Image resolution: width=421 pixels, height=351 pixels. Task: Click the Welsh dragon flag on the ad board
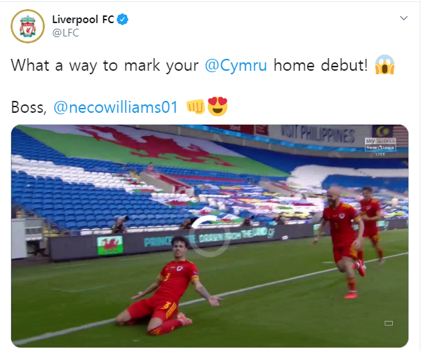(x=110, y=245)
